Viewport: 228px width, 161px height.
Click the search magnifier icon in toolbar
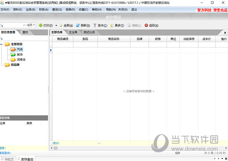click(2, 26)
